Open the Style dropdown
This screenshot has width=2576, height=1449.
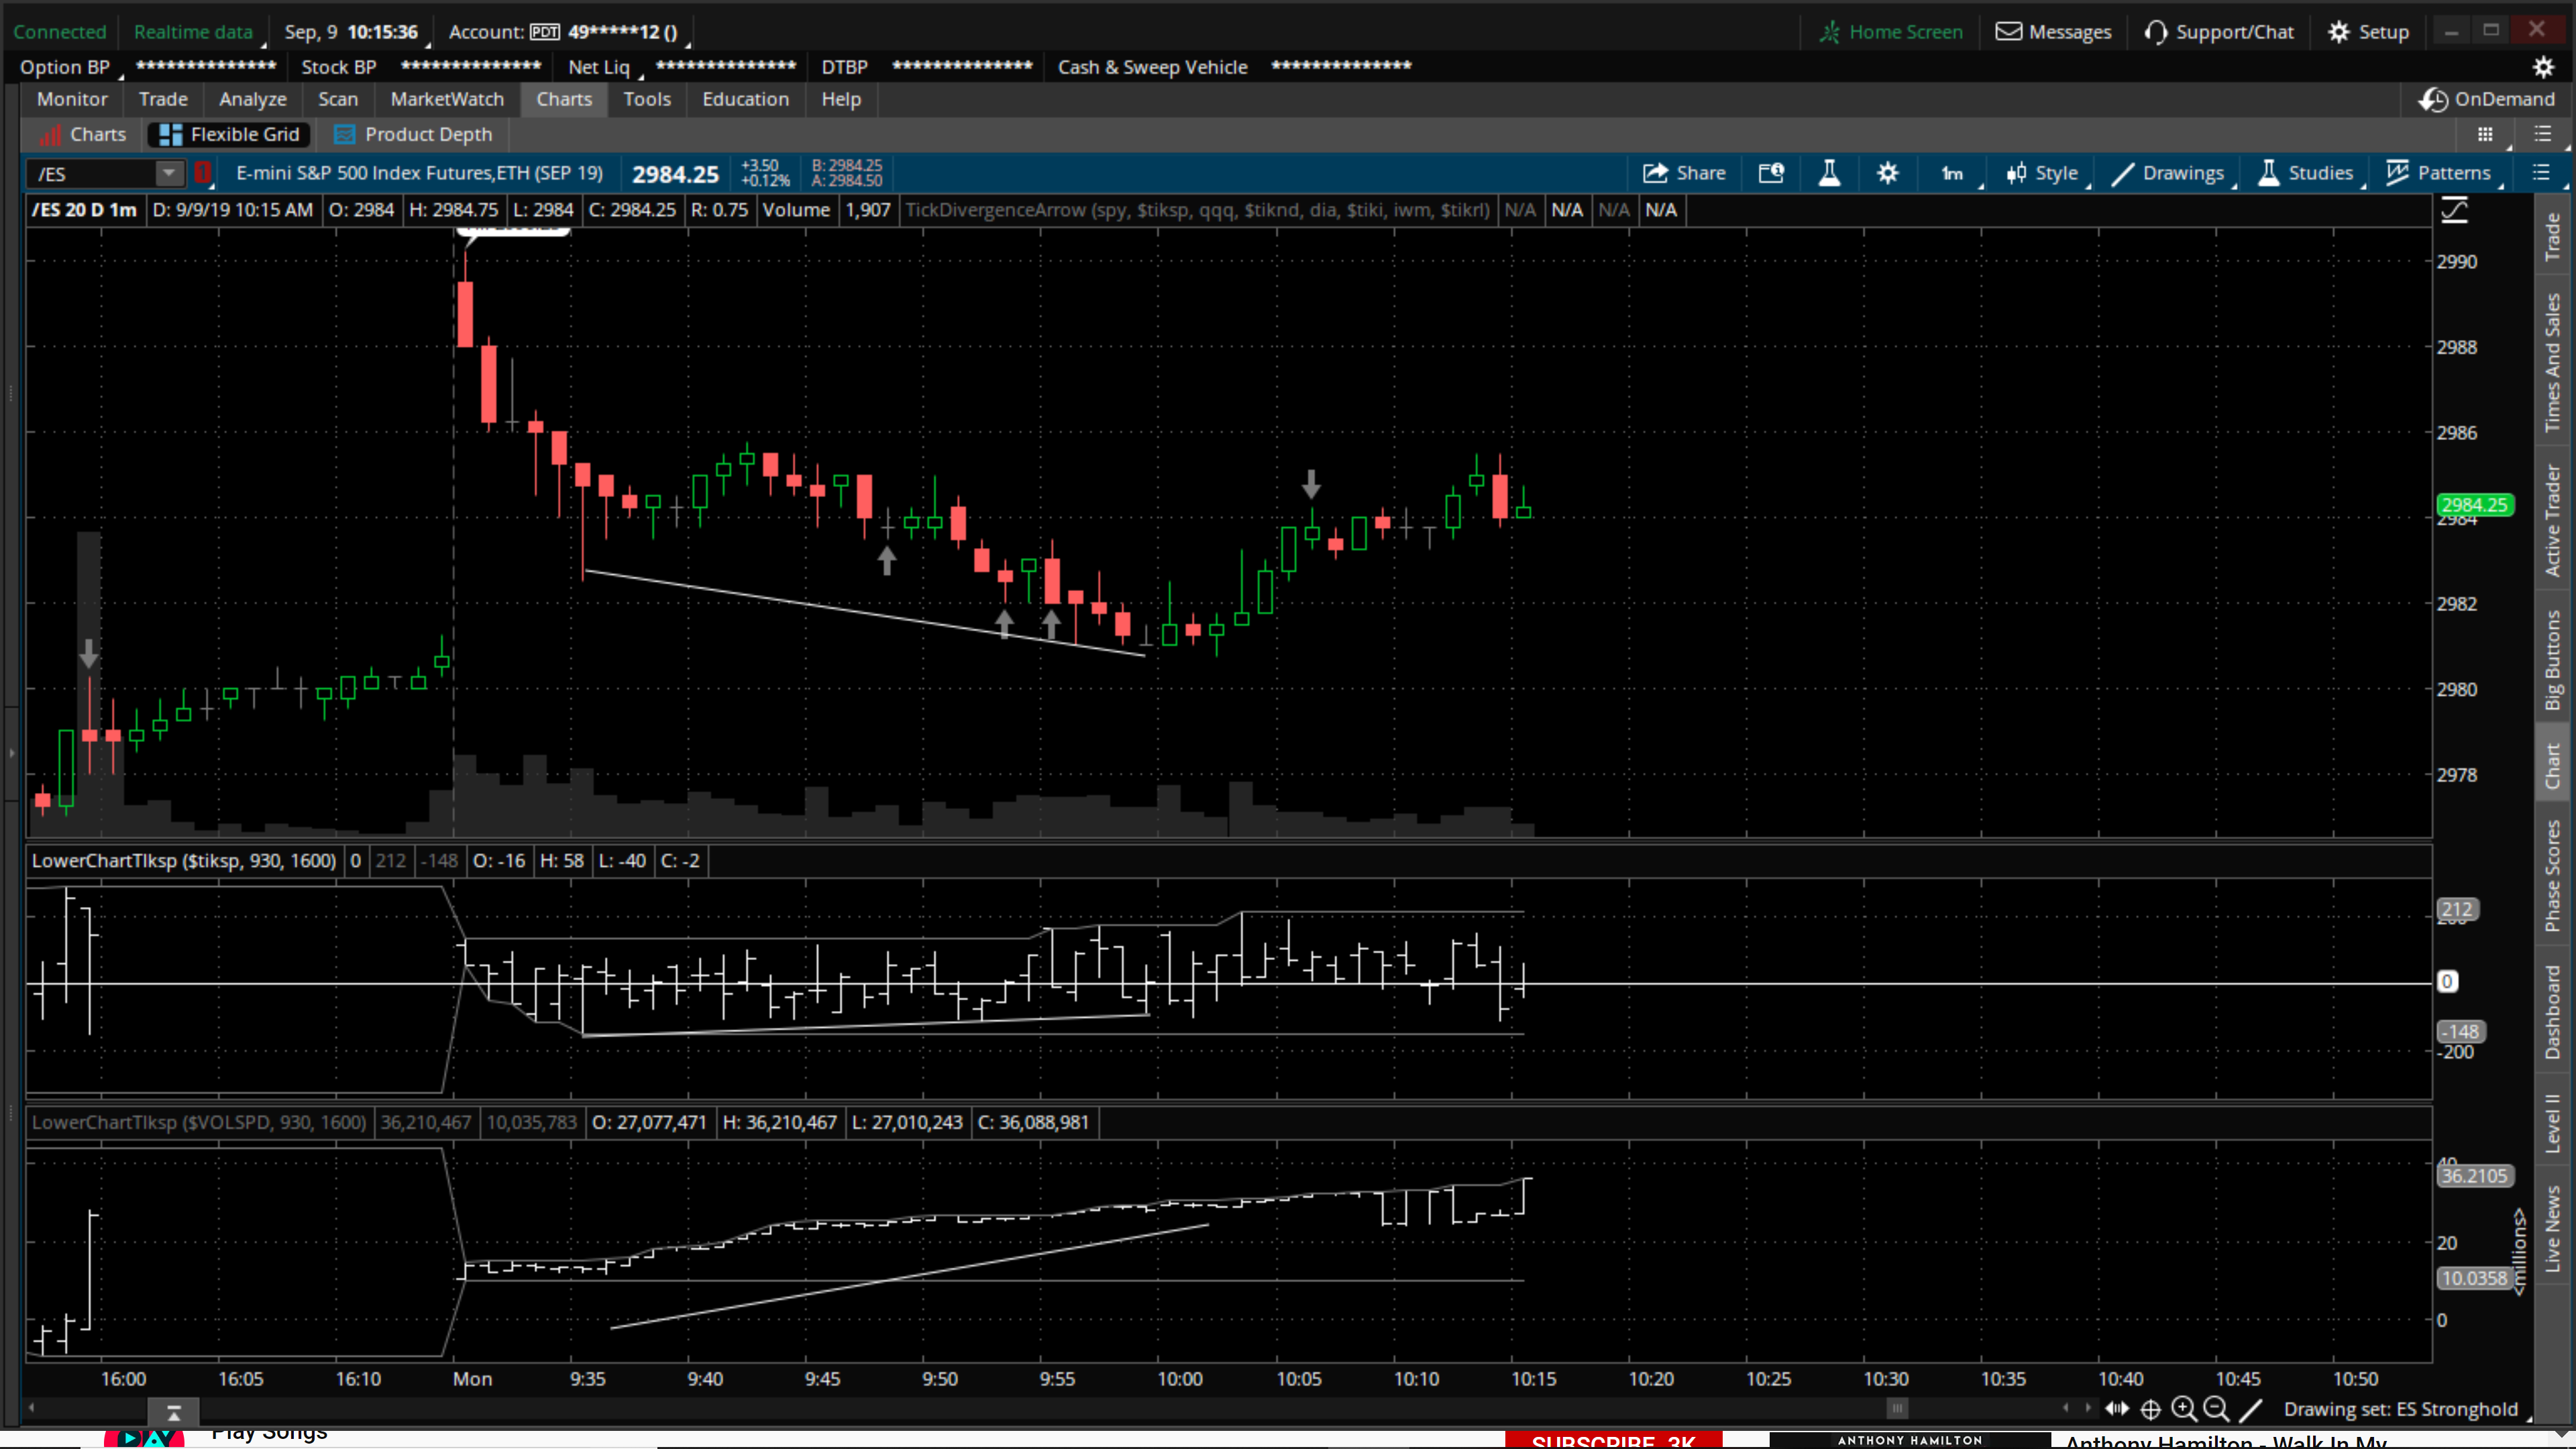click(x=2046, y=173)
